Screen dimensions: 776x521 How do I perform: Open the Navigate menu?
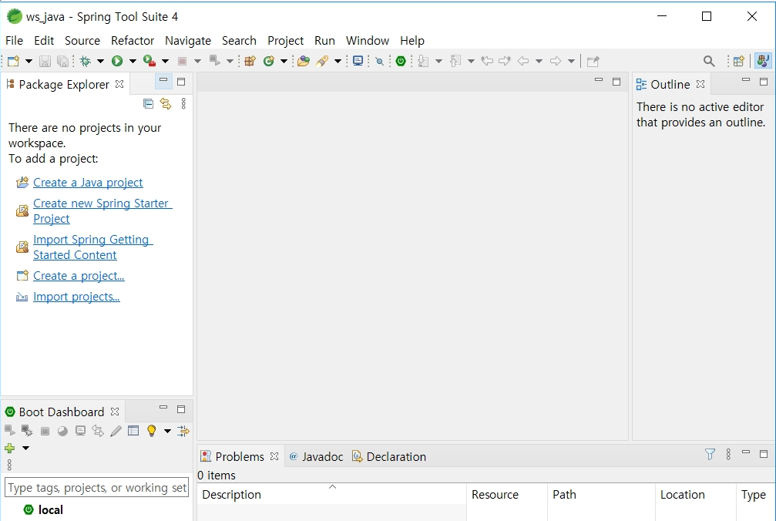click(187, 41)
